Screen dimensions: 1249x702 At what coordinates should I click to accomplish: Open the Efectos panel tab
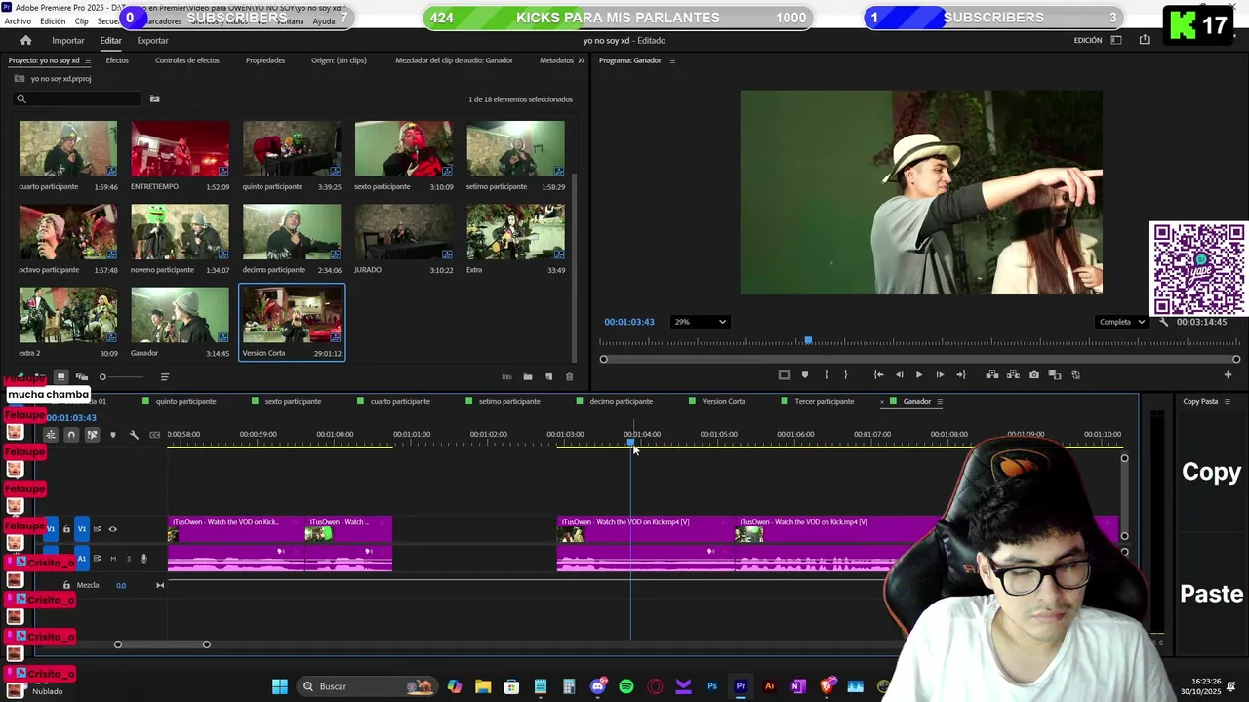point(117,60)
